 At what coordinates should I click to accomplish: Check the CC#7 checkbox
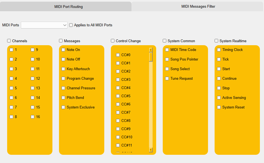click(x=118, y=112)
